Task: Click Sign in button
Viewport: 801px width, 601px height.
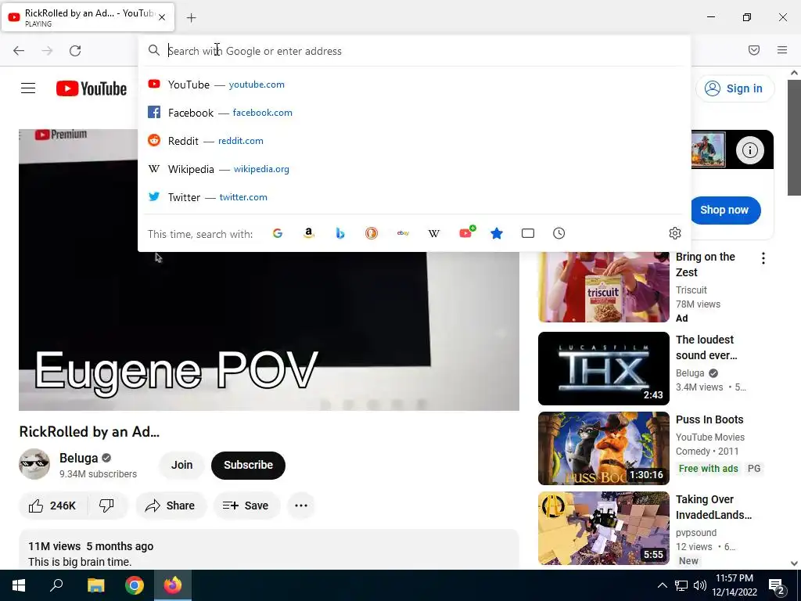Action: 735,88
